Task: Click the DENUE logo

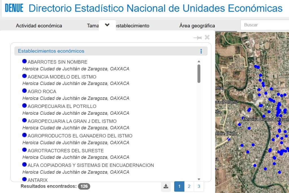Action: point(14,8)
